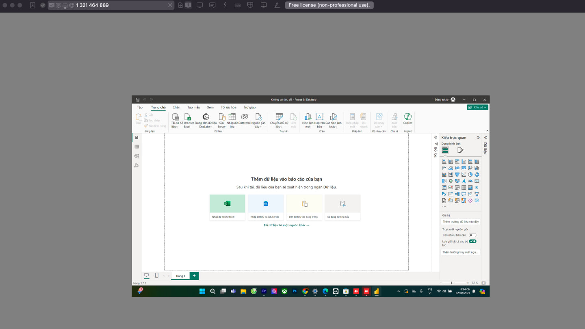Image resolution: width=585 pixels, height=329 pixels.
Task: Collapse the ribbon with the caret
Action: tap(487, 131)
